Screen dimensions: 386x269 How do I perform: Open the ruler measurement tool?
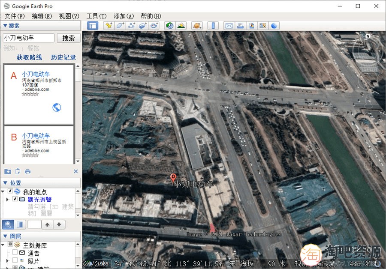213,26
